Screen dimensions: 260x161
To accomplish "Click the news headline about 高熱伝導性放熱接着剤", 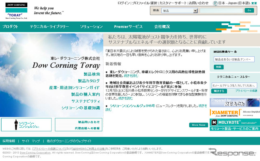I will 156,74.
